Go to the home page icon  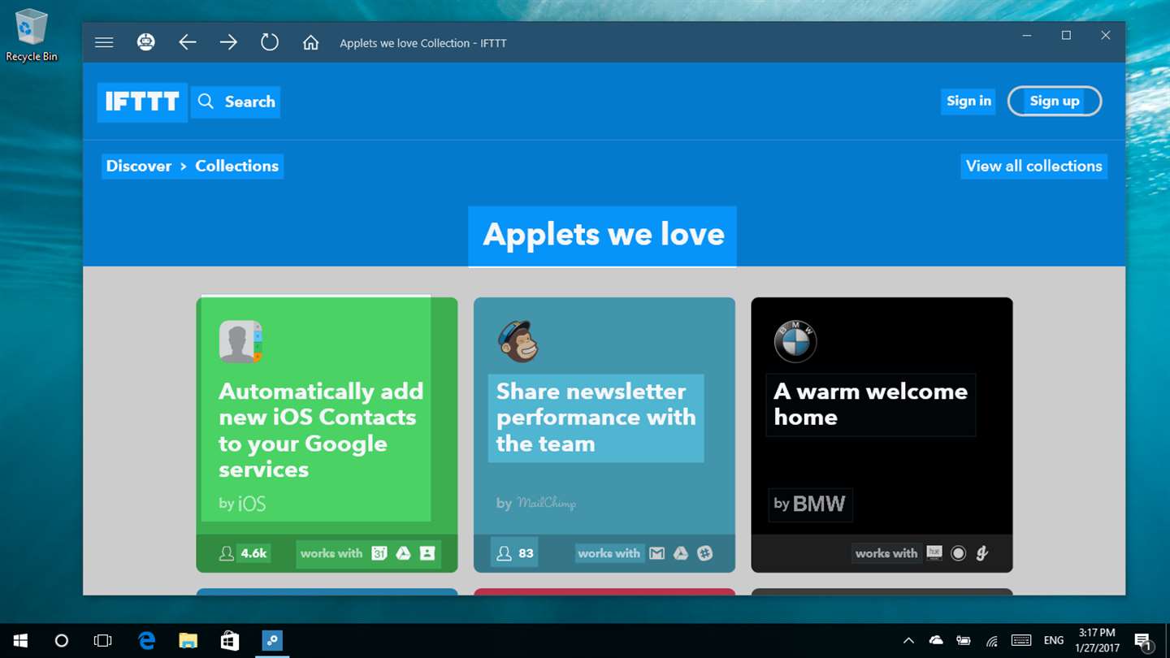click(310, 42)
